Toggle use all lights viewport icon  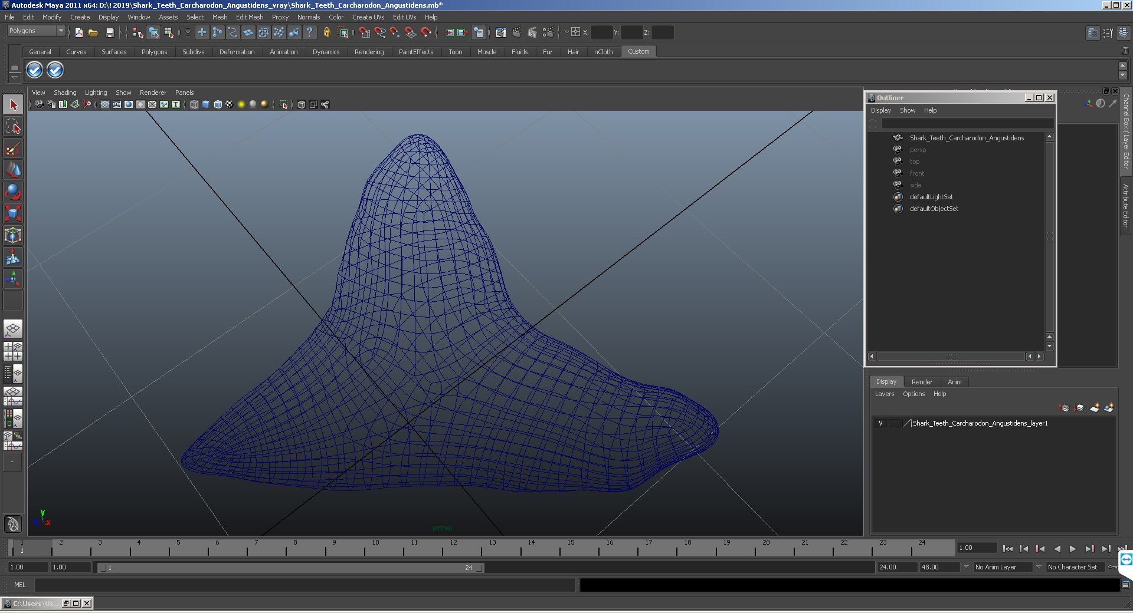point(241,104)
